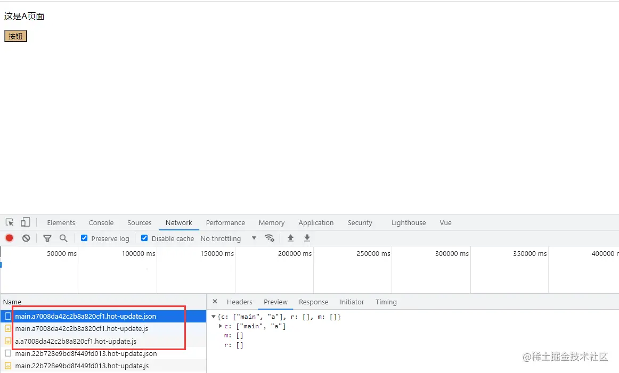Click the 按钮 button on page
619x373 pixels.
pos(16,36)
